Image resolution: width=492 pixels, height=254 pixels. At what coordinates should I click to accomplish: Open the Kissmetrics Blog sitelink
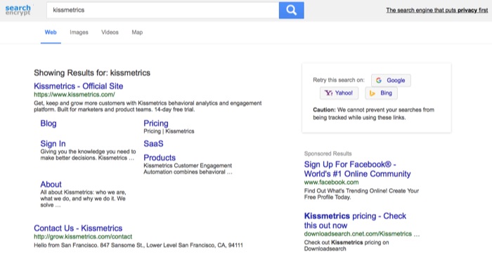(x=48, y=123)
